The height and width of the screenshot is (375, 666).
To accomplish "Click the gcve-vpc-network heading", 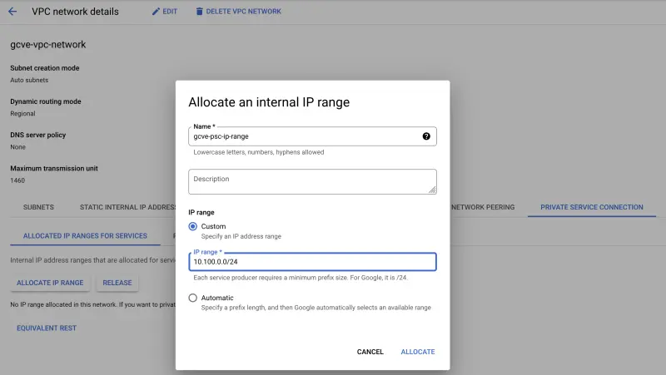I will coord(48,45).
